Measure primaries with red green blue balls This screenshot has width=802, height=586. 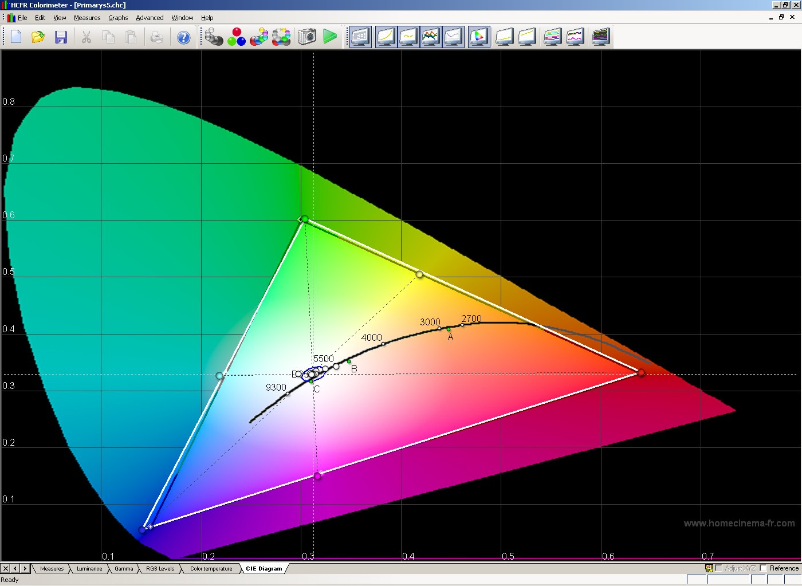coord(236,37)
